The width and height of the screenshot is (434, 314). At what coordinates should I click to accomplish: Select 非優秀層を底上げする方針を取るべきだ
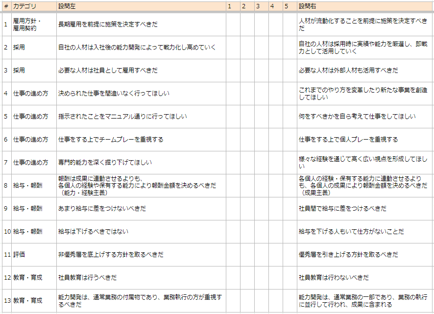[x=141, y=254]
